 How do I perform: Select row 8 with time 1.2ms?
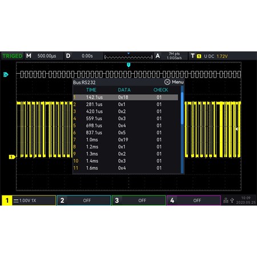126,147
